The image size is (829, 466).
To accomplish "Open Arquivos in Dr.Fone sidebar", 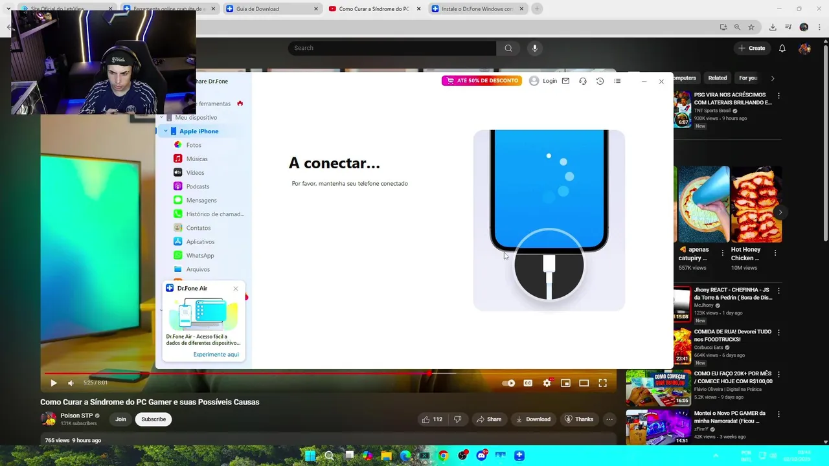I will coord(198,269).
